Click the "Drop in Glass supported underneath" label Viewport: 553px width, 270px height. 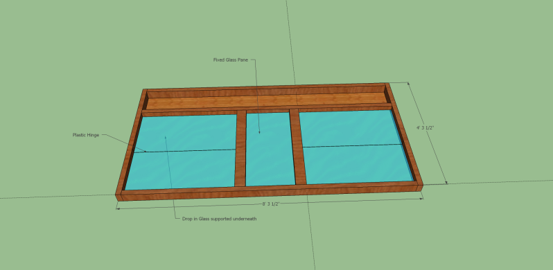[x=220, y=219]
